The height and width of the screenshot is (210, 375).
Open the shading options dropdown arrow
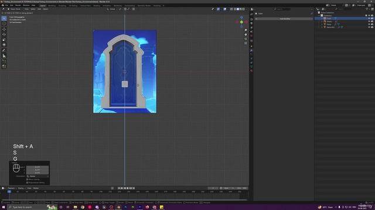[246, 9]
